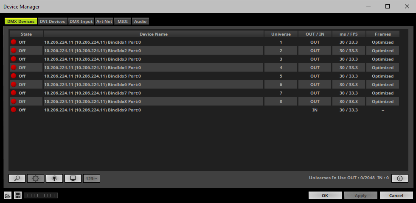
Task: Click Universe cell with value 8
Action: 281,102
